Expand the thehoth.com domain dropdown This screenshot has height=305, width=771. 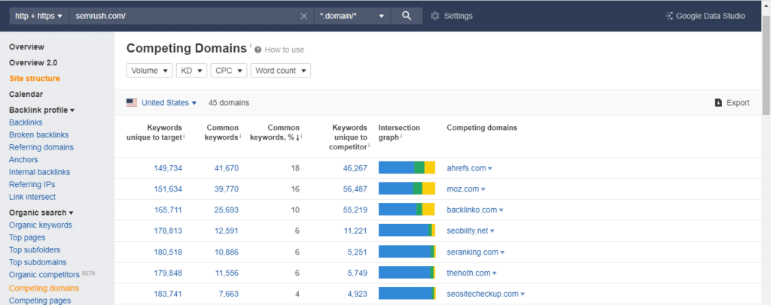pyautogui.click(x=494, y=273)
